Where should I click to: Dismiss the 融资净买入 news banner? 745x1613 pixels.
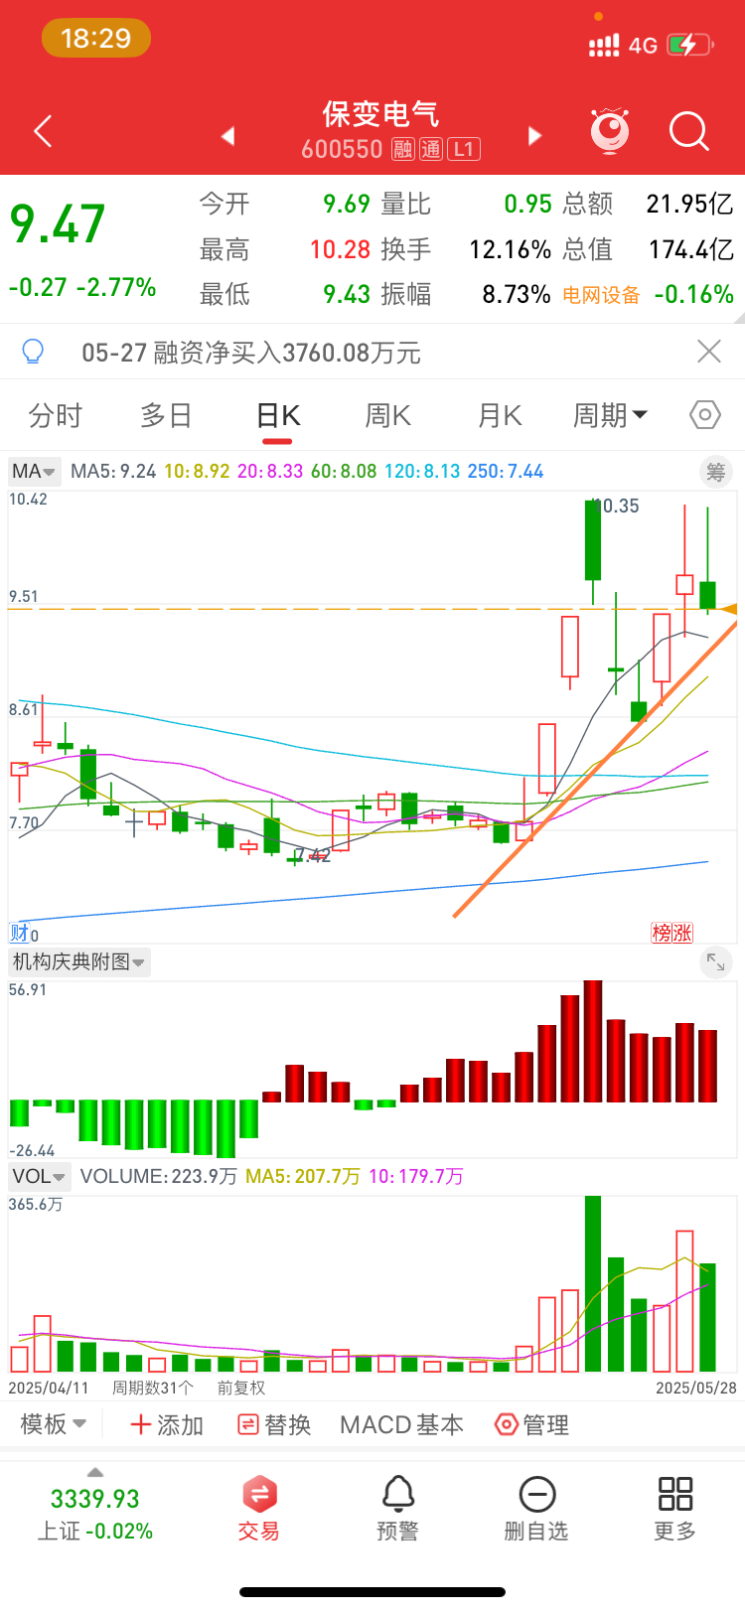coord(709,352)
